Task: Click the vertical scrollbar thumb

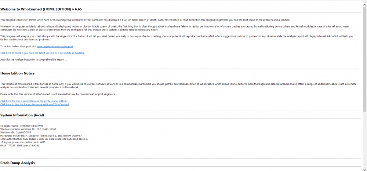Action: (x=365, y=55)
